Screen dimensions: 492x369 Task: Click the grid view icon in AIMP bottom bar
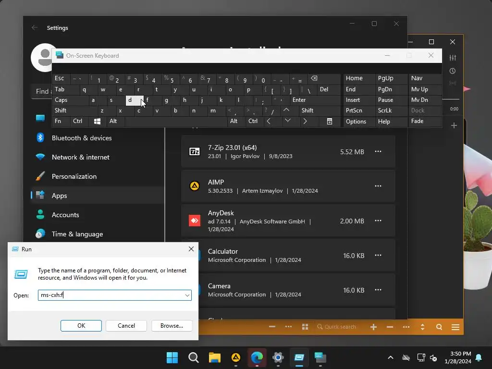coord(305,327)
